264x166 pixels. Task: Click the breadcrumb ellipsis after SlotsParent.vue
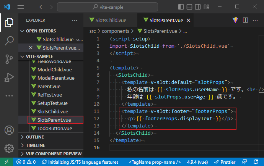[x=185, y=31]
